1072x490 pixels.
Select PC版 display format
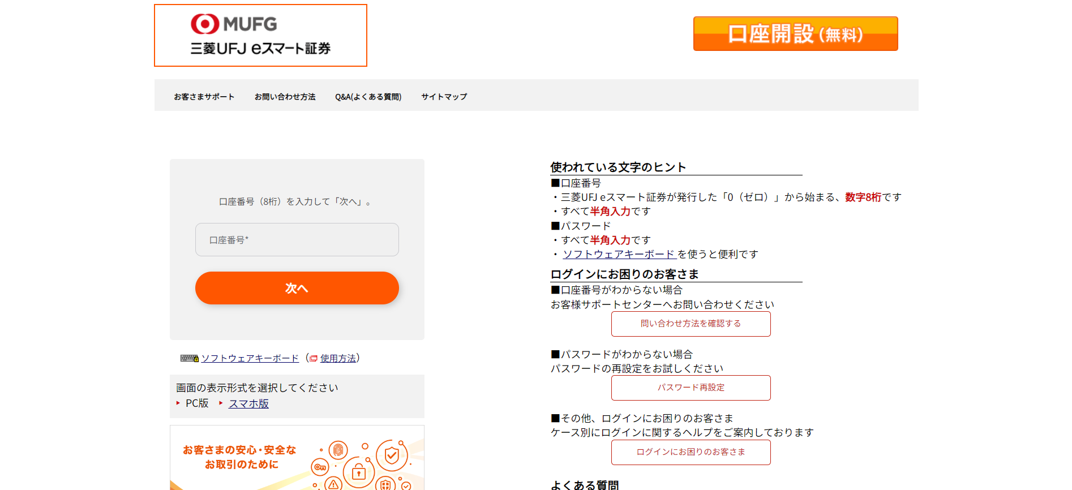point(197,403)
